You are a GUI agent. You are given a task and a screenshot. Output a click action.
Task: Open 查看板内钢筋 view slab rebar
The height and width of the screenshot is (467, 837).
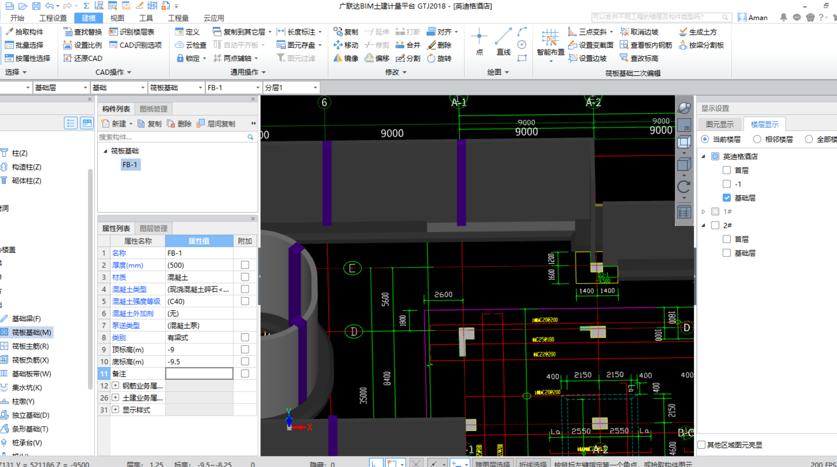646,45
